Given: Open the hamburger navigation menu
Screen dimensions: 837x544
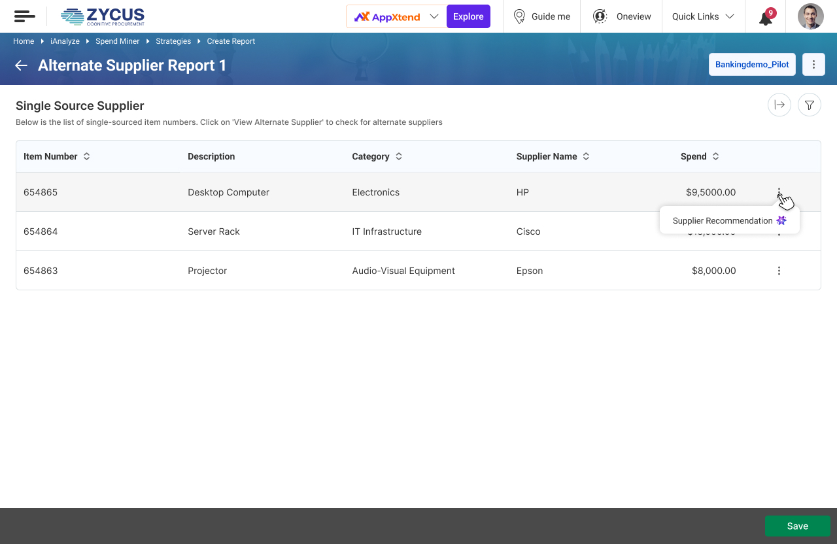Looking at the screenshot, I should (24, 16).
